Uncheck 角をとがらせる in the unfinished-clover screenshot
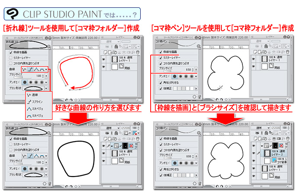The width and height of the screenshot is (303, 193). [161, 83]
